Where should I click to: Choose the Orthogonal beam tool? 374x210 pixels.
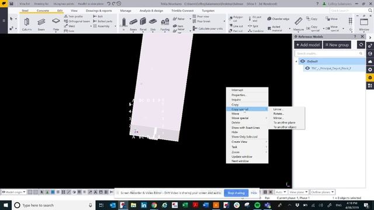(77, 21)
